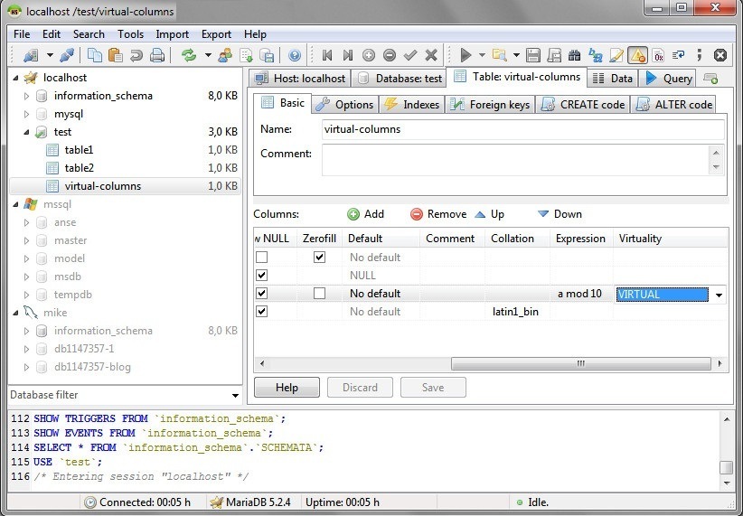Open the User manager icon
Viewport: 743px width, 516px height.
[225, 55]
